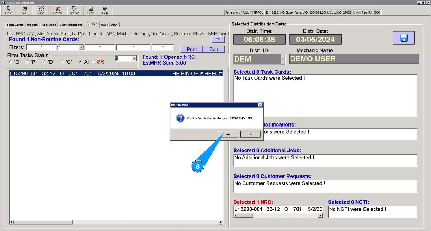Click the fifth Filters input field
Screen dimensions: 431x231
[163, 47]
